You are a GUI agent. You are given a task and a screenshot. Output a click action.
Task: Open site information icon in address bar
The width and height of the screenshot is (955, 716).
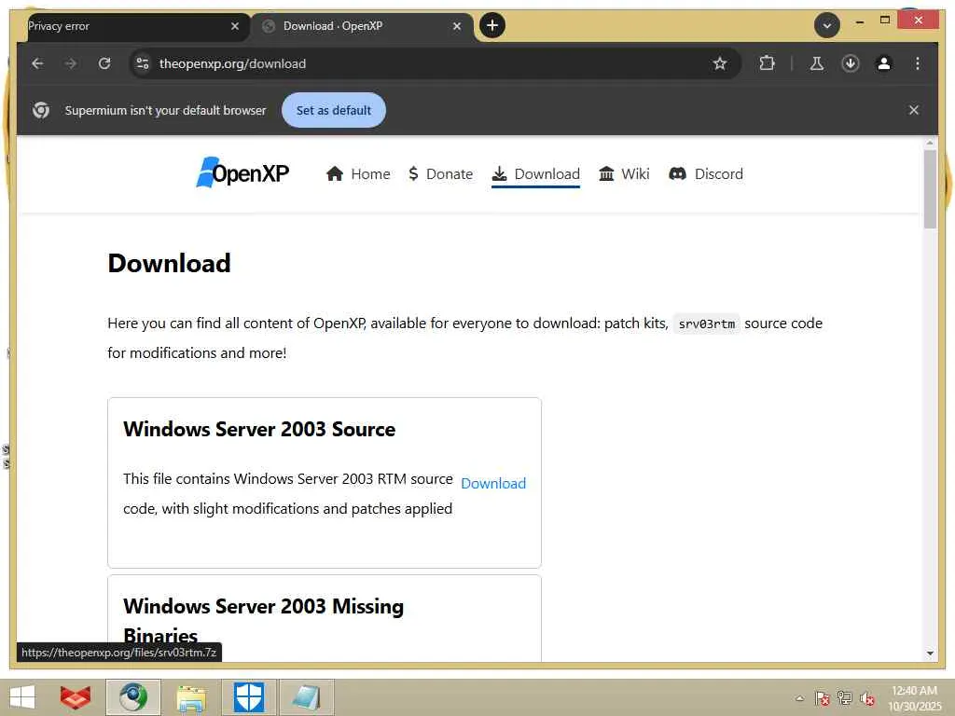(x=143, y=63)
